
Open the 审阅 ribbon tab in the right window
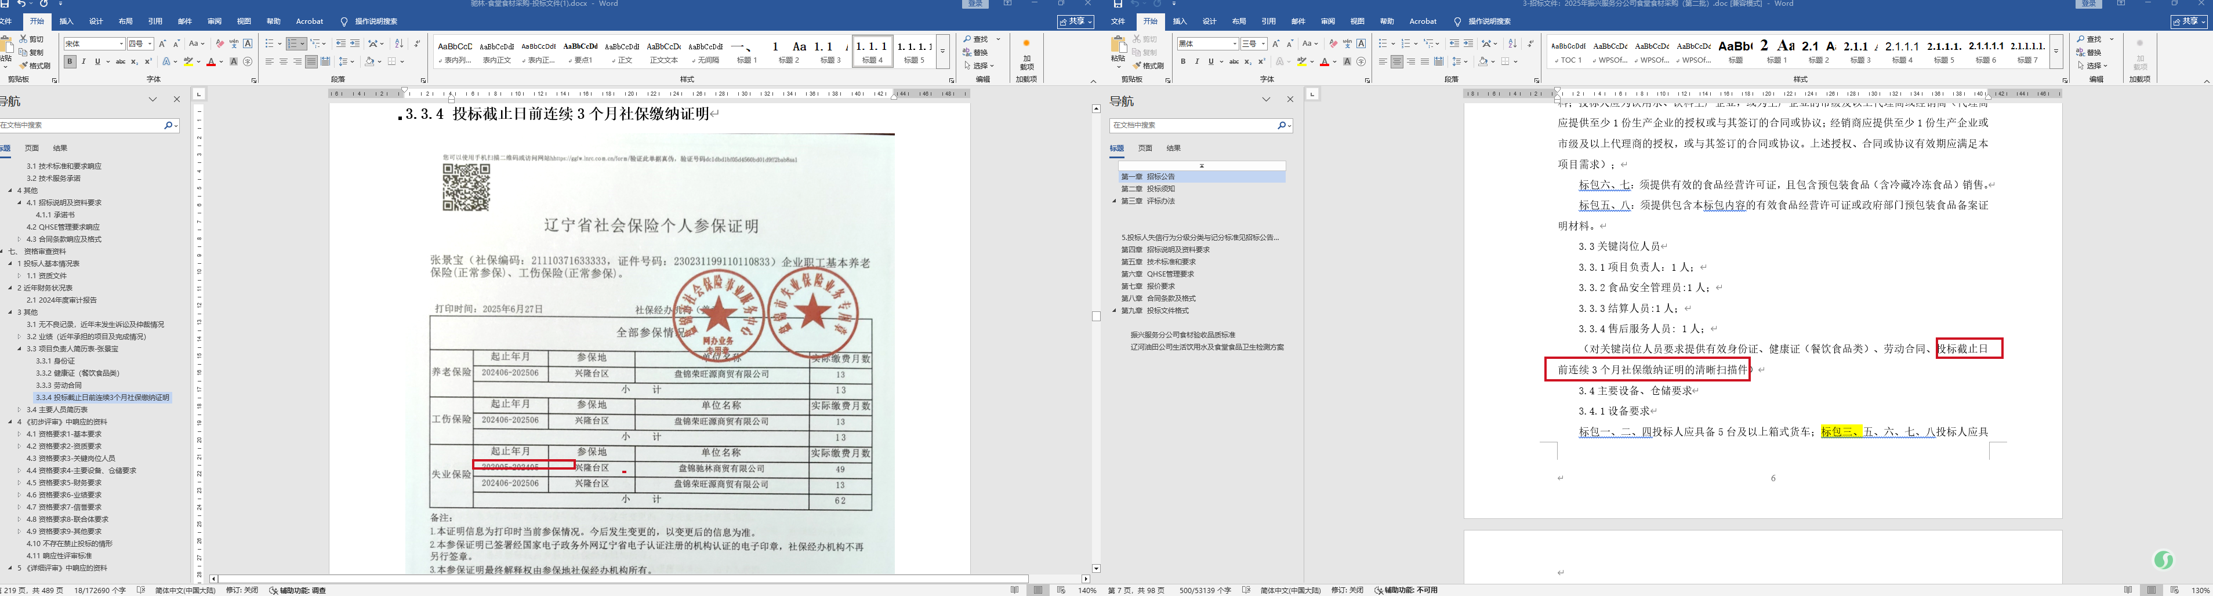click(1327, 21)
